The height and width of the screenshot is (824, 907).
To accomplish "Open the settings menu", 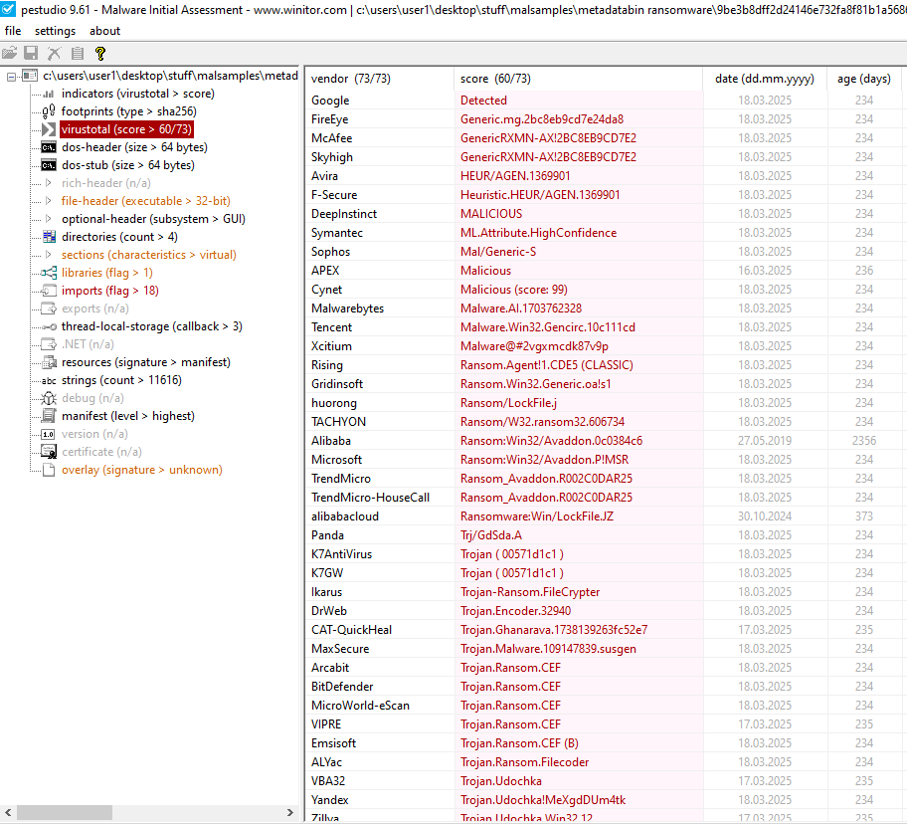I will point(55,31).
